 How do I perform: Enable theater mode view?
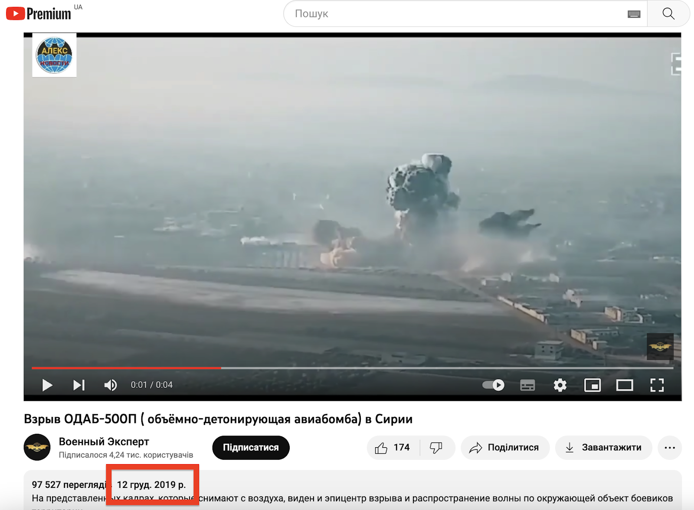pos(625,385)
